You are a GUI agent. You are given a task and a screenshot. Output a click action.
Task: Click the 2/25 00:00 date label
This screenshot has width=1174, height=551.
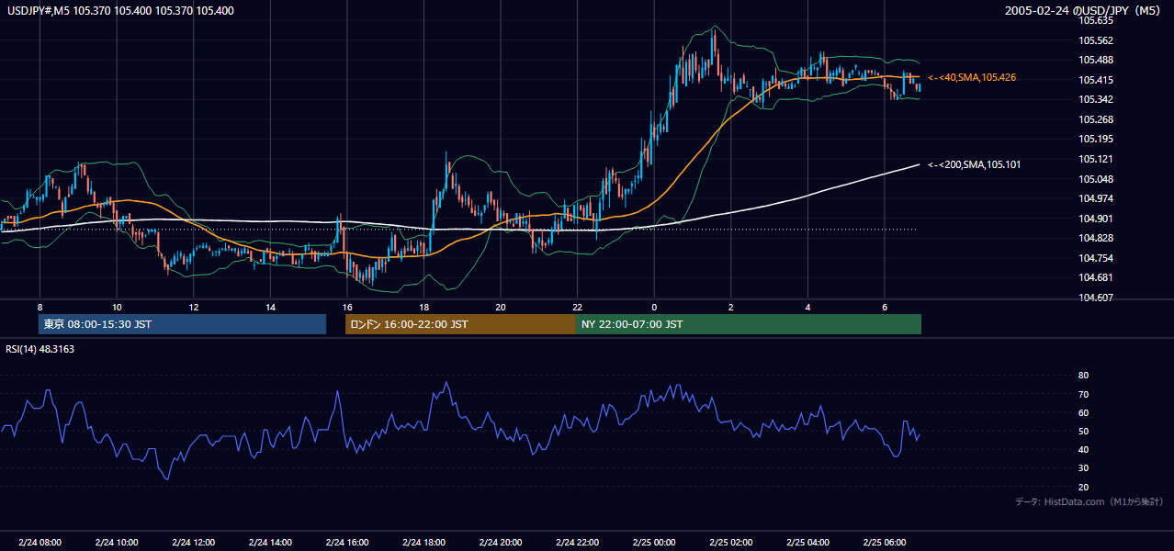point(654,542)
